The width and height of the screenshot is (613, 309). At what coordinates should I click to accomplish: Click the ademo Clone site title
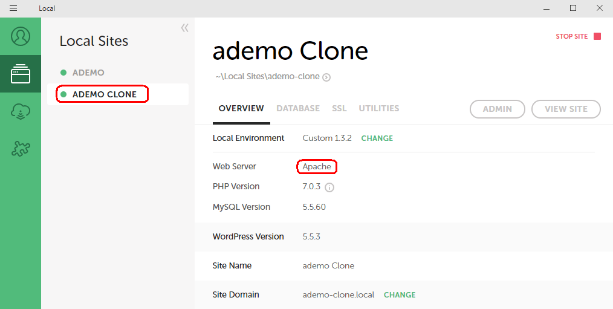tap(290, 51)
